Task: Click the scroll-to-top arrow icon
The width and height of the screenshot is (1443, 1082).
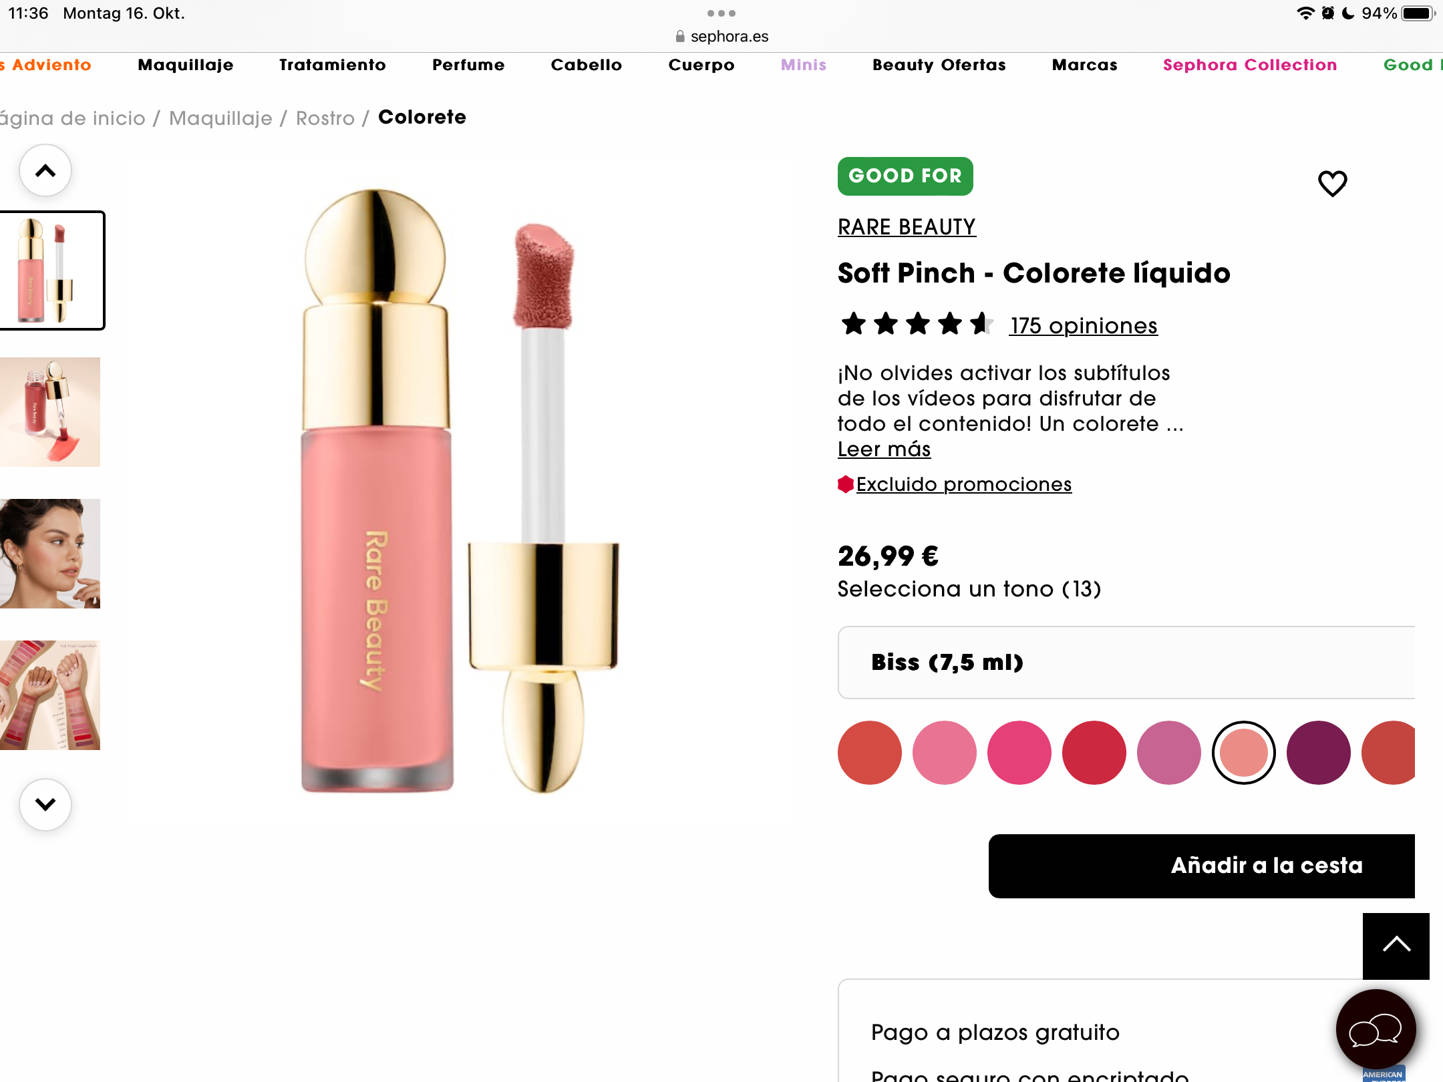Action: click(1398, 945)
